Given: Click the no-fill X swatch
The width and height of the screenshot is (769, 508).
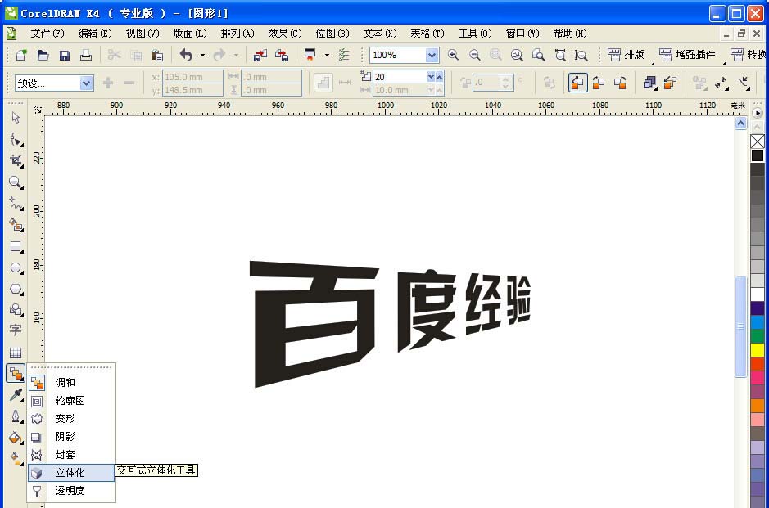Looking at the screenshot, I should 758,142.
